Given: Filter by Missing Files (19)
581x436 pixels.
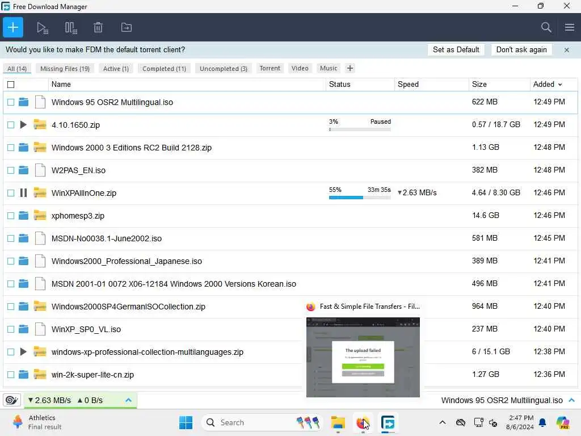Looking at the screenshot, I should [65, 69].
